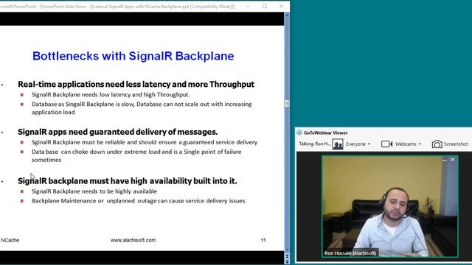472x265 pixels.
Task: Click bullet 'SignalR Backplane needs low latency'
Action: point(111,95)
